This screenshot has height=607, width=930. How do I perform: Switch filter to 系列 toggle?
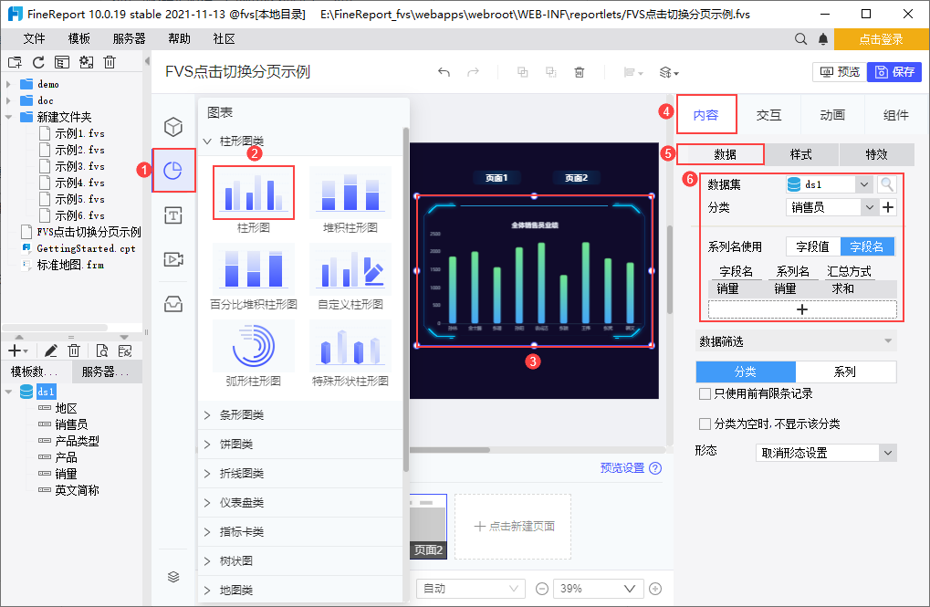[x=845, y=372]
